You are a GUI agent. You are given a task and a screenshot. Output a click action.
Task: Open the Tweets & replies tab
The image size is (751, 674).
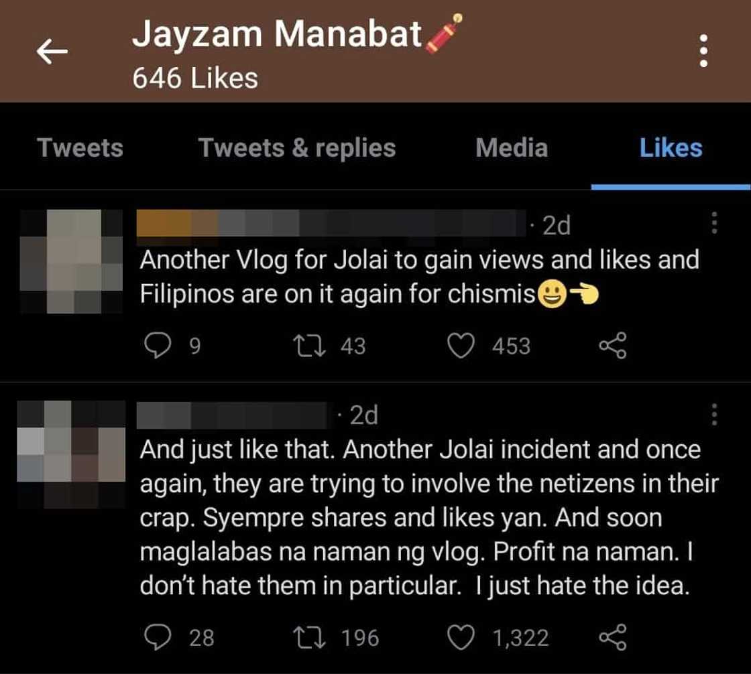click(x=297, y=147)
